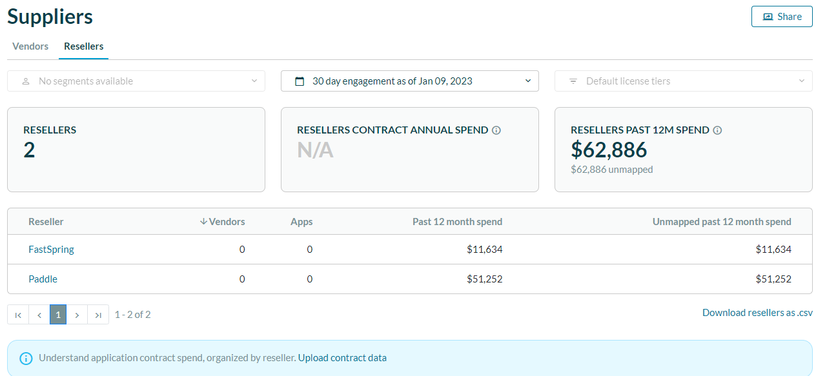Sort the table by Vendors column
The width and height of the screenshot is (816, 376).
coord(223,222)
